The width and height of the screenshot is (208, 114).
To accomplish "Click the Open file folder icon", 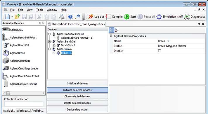I will [x=17, y=17].
